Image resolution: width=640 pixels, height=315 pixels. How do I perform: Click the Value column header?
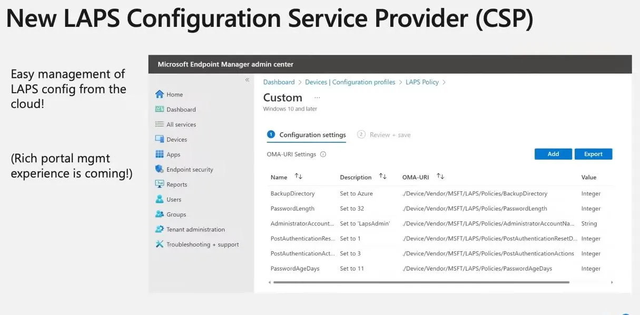tap(589, 178)
